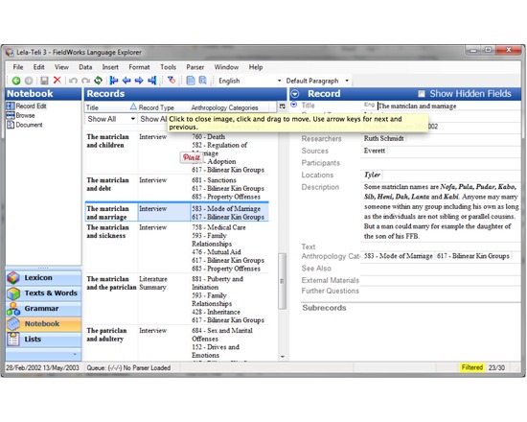
Task: Click the Sources field value Everett
Action: (375, 151)
